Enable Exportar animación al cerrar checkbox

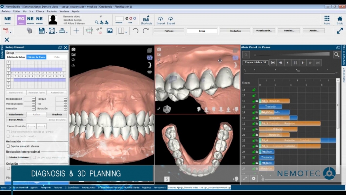[8, 146]
